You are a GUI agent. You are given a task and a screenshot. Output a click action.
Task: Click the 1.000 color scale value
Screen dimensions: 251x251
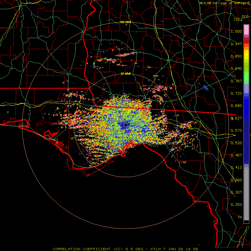[x=236, y=31]
